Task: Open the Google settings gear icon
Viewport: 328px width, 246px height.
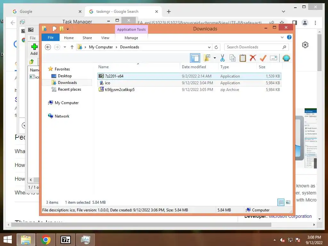Action: 305,45
